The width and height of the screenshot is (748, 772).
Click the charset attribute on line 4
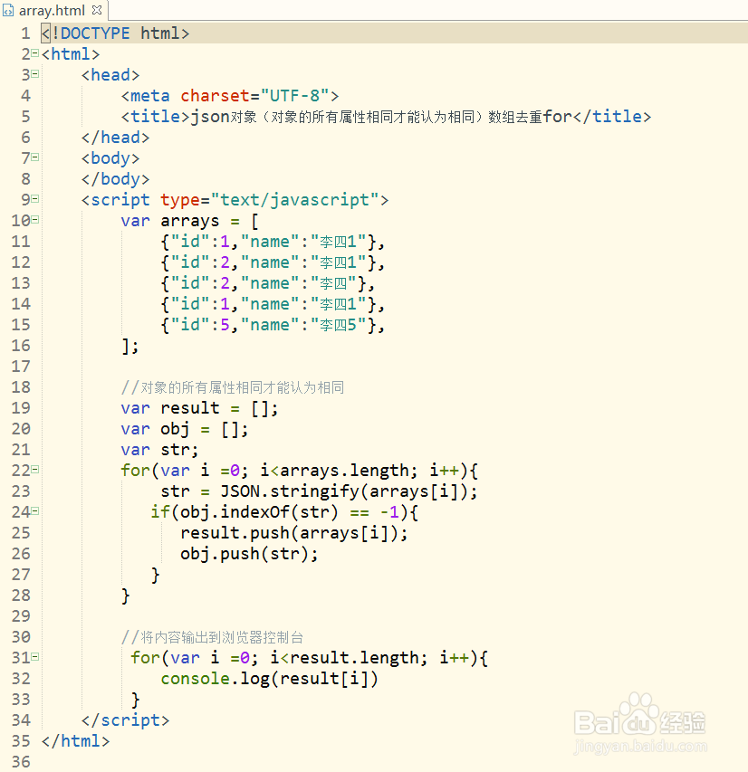pos(215,96)
